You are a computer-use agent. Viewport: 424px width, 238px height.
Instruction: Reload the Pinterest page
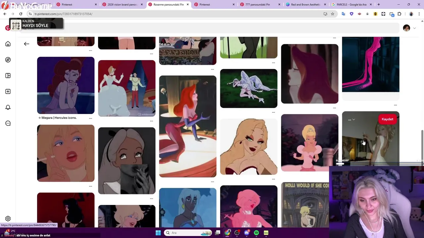tap(21, 14)
